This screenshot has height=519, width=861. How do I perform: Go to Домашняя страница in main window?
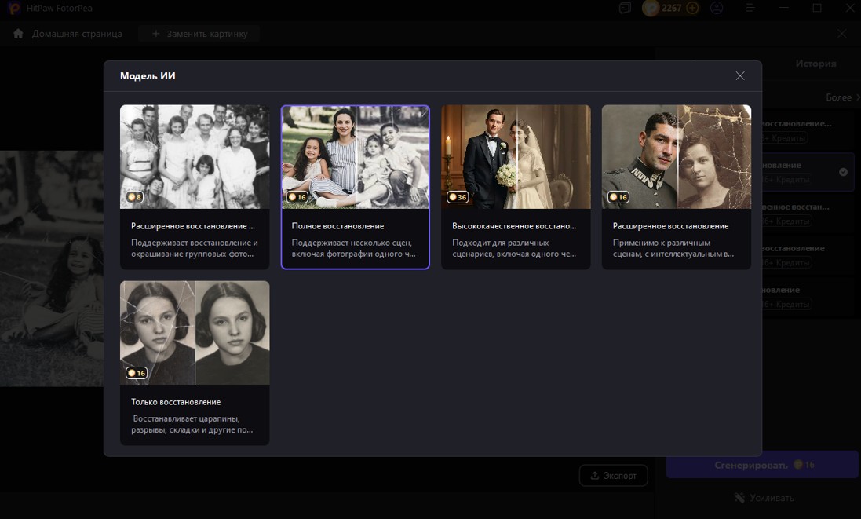click(x=77, y=34)
